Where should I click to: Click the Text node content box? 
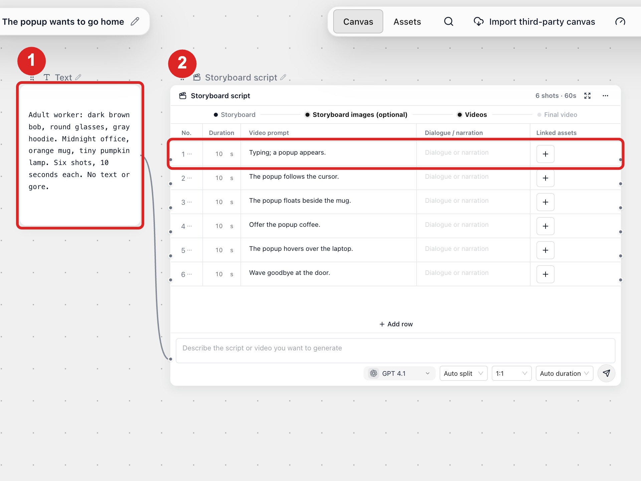(x=80, y=155)
